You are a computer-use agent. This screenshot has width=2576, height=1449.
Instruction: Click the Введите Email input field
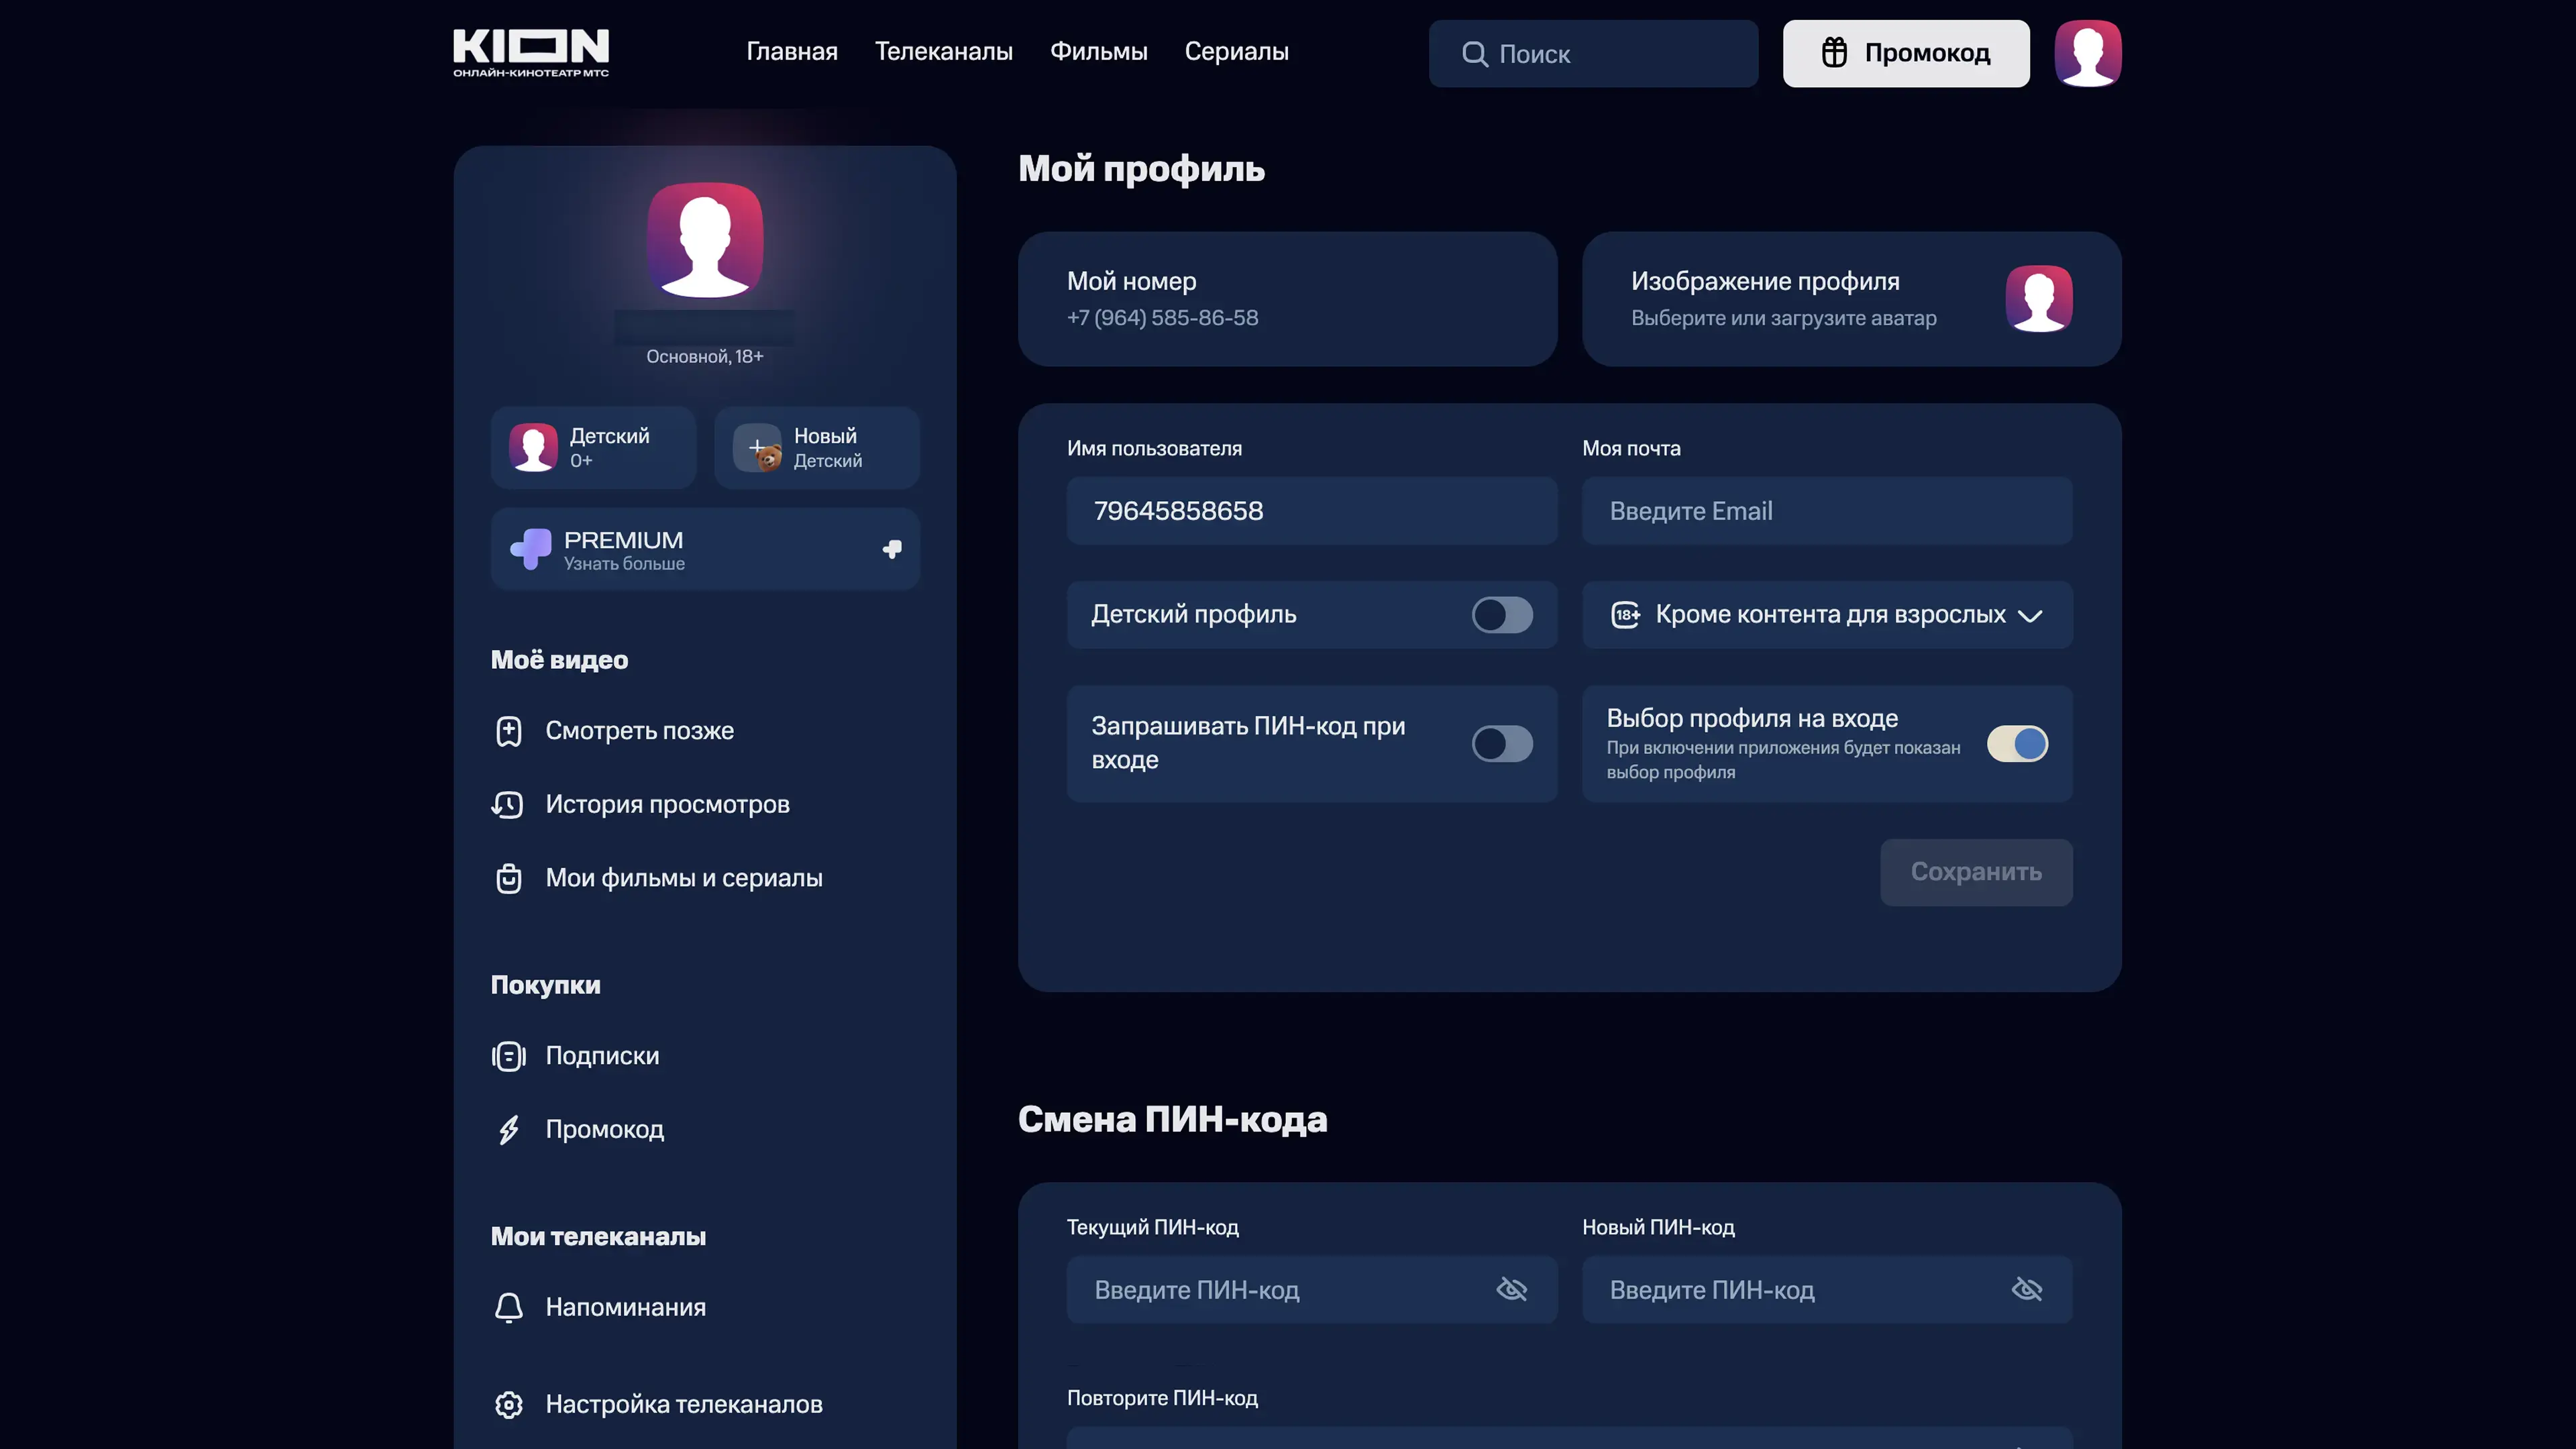coord(1826,511)
